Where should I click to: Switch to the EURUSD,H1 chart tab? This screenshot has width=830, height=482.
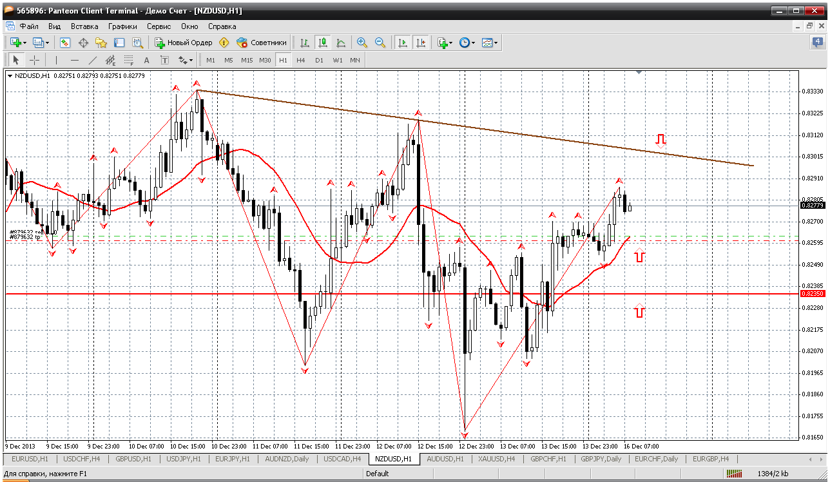tap(30, 459)
